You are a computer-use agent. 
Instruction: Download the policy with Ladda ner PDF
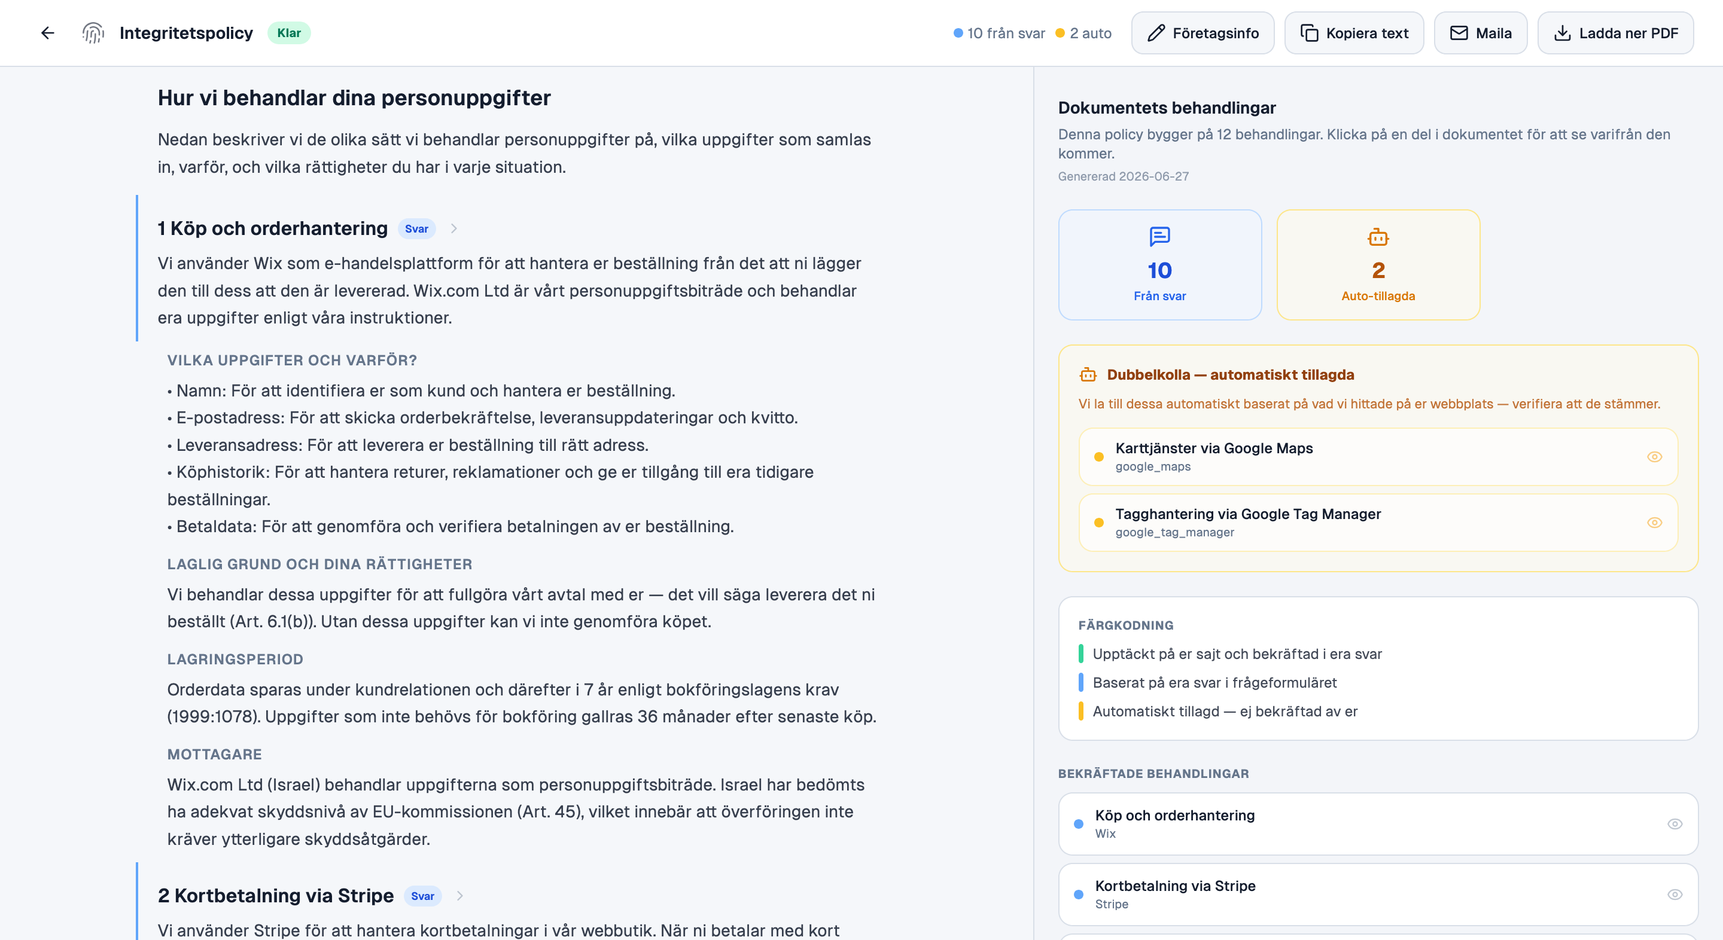[1615, 33]
